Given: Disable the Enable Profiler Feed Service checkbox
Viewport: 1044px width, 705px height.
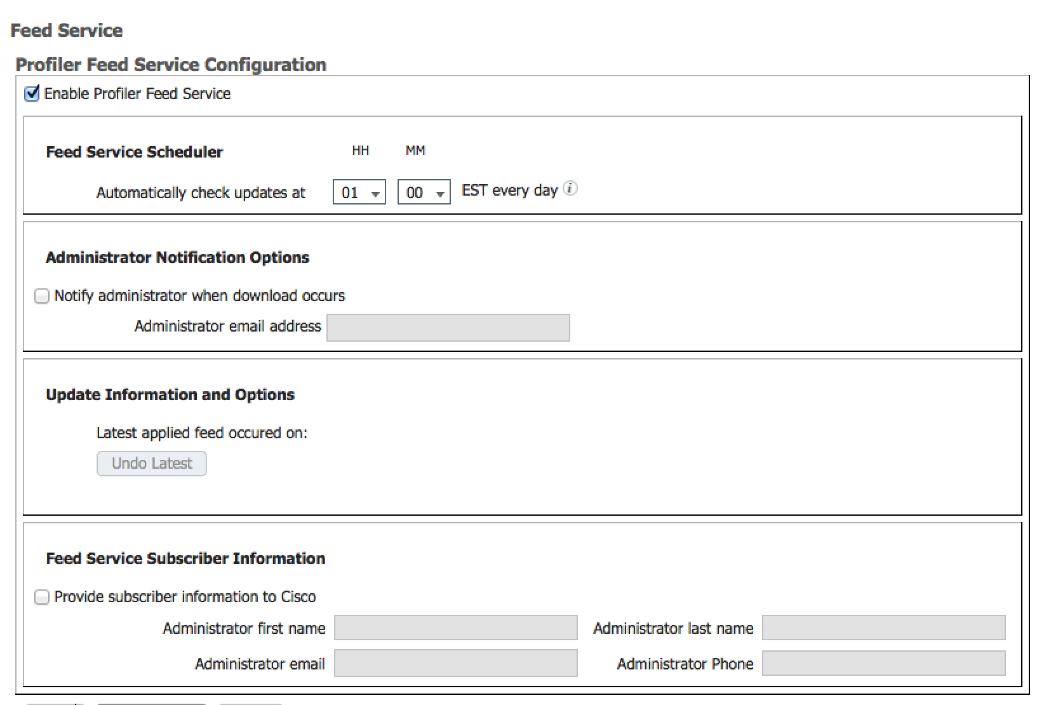Looking at the screenshot, I should click(32, 93).
